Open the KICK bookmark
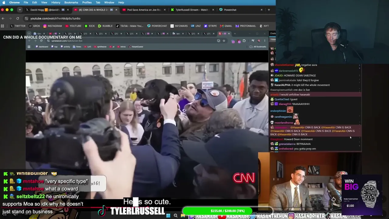The width and height of the screenshot is (389, 219). [90, 26]
